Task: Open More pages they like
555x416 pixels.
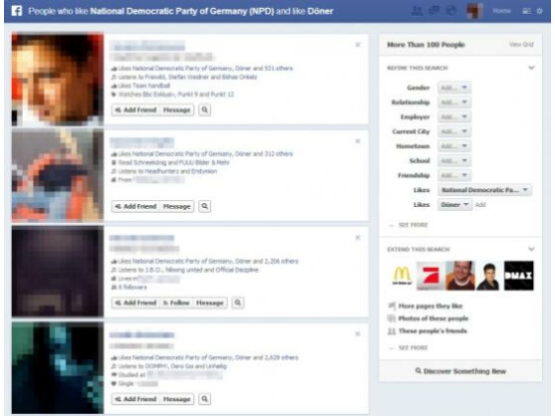Action: point(430,307)
